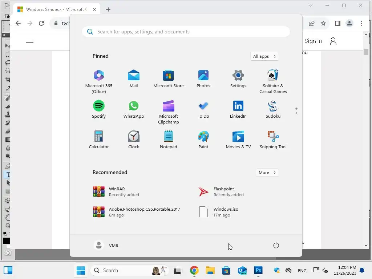Image resolution: width=372 pixels, height=279 pixels.
Task: Click the Power button in Start menu
Action: [x=276, y=245]
